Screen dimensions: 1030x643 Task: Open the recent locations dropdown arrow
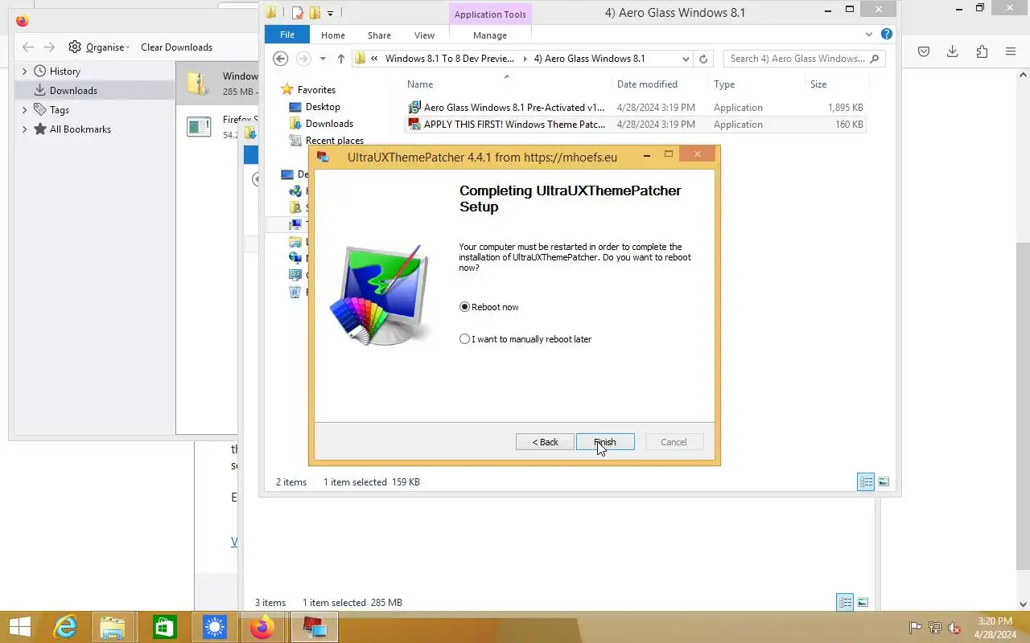(x=323, y=59)
